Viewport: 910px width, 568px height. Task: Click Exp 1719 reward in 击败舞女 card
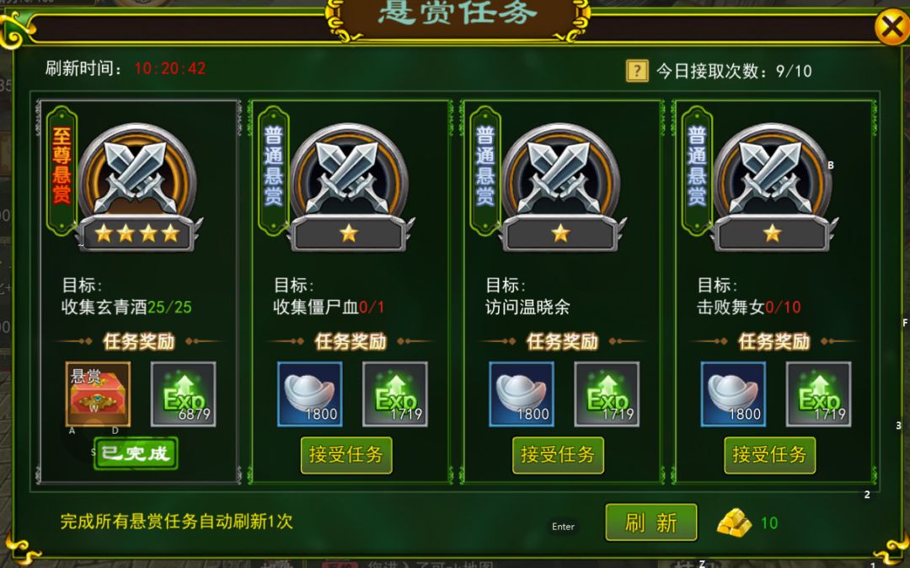[819, 394]
